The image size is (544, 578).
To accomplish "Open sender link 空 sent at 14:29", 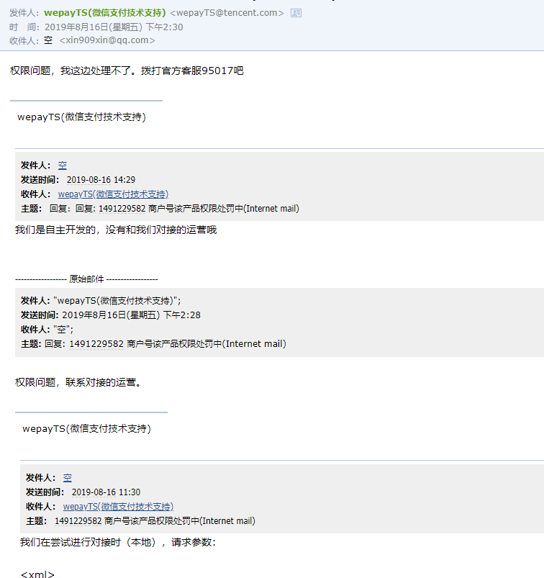I will coord(63,165).
